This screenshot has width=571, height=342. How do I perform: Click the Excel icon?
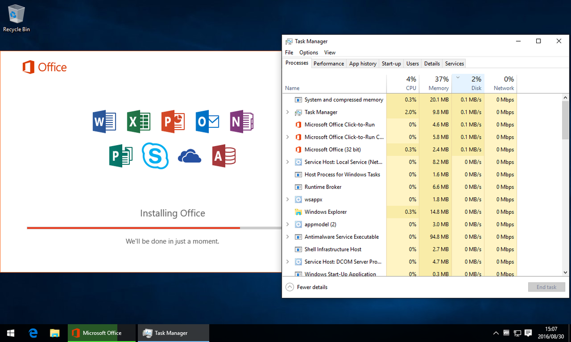[138, 122]
